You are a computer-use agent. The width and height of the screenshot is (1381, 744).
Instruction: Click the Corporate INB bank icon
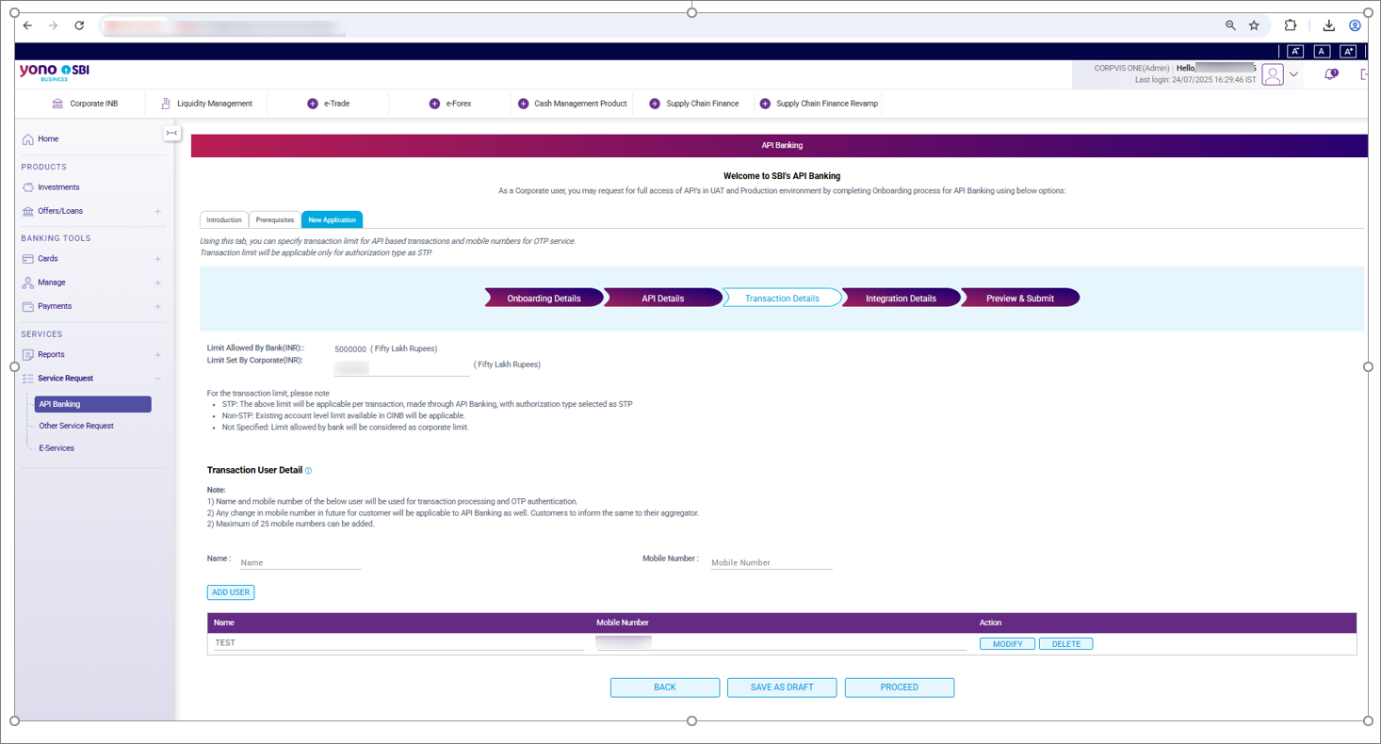57,104
